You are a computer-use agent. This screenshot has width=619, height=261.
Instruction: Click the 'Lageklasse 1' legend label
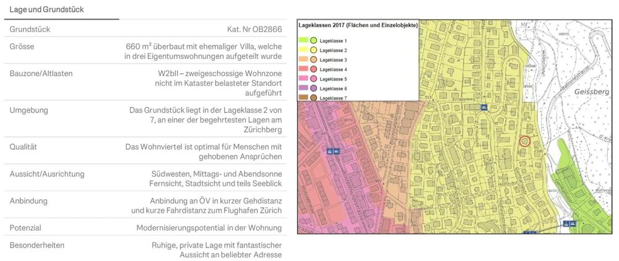pyautogui.click(x=333, y=41)
